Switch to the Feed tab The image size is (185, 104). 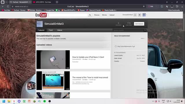click(x=51, y=30)
